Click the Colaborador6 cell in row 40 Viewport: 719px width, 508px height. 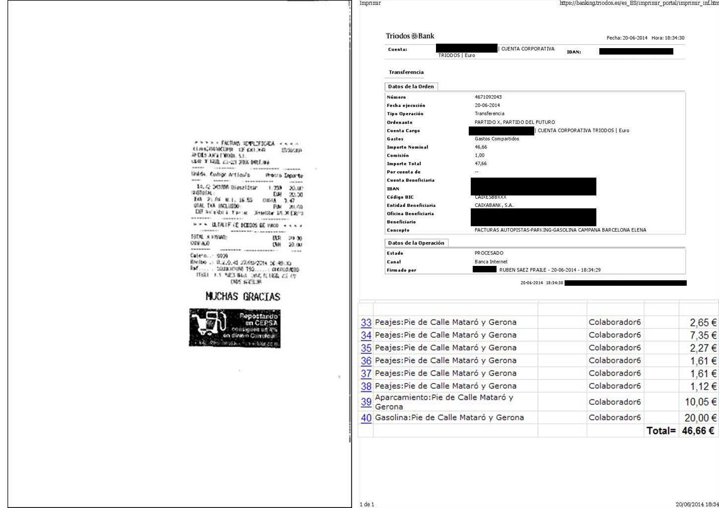615,418
